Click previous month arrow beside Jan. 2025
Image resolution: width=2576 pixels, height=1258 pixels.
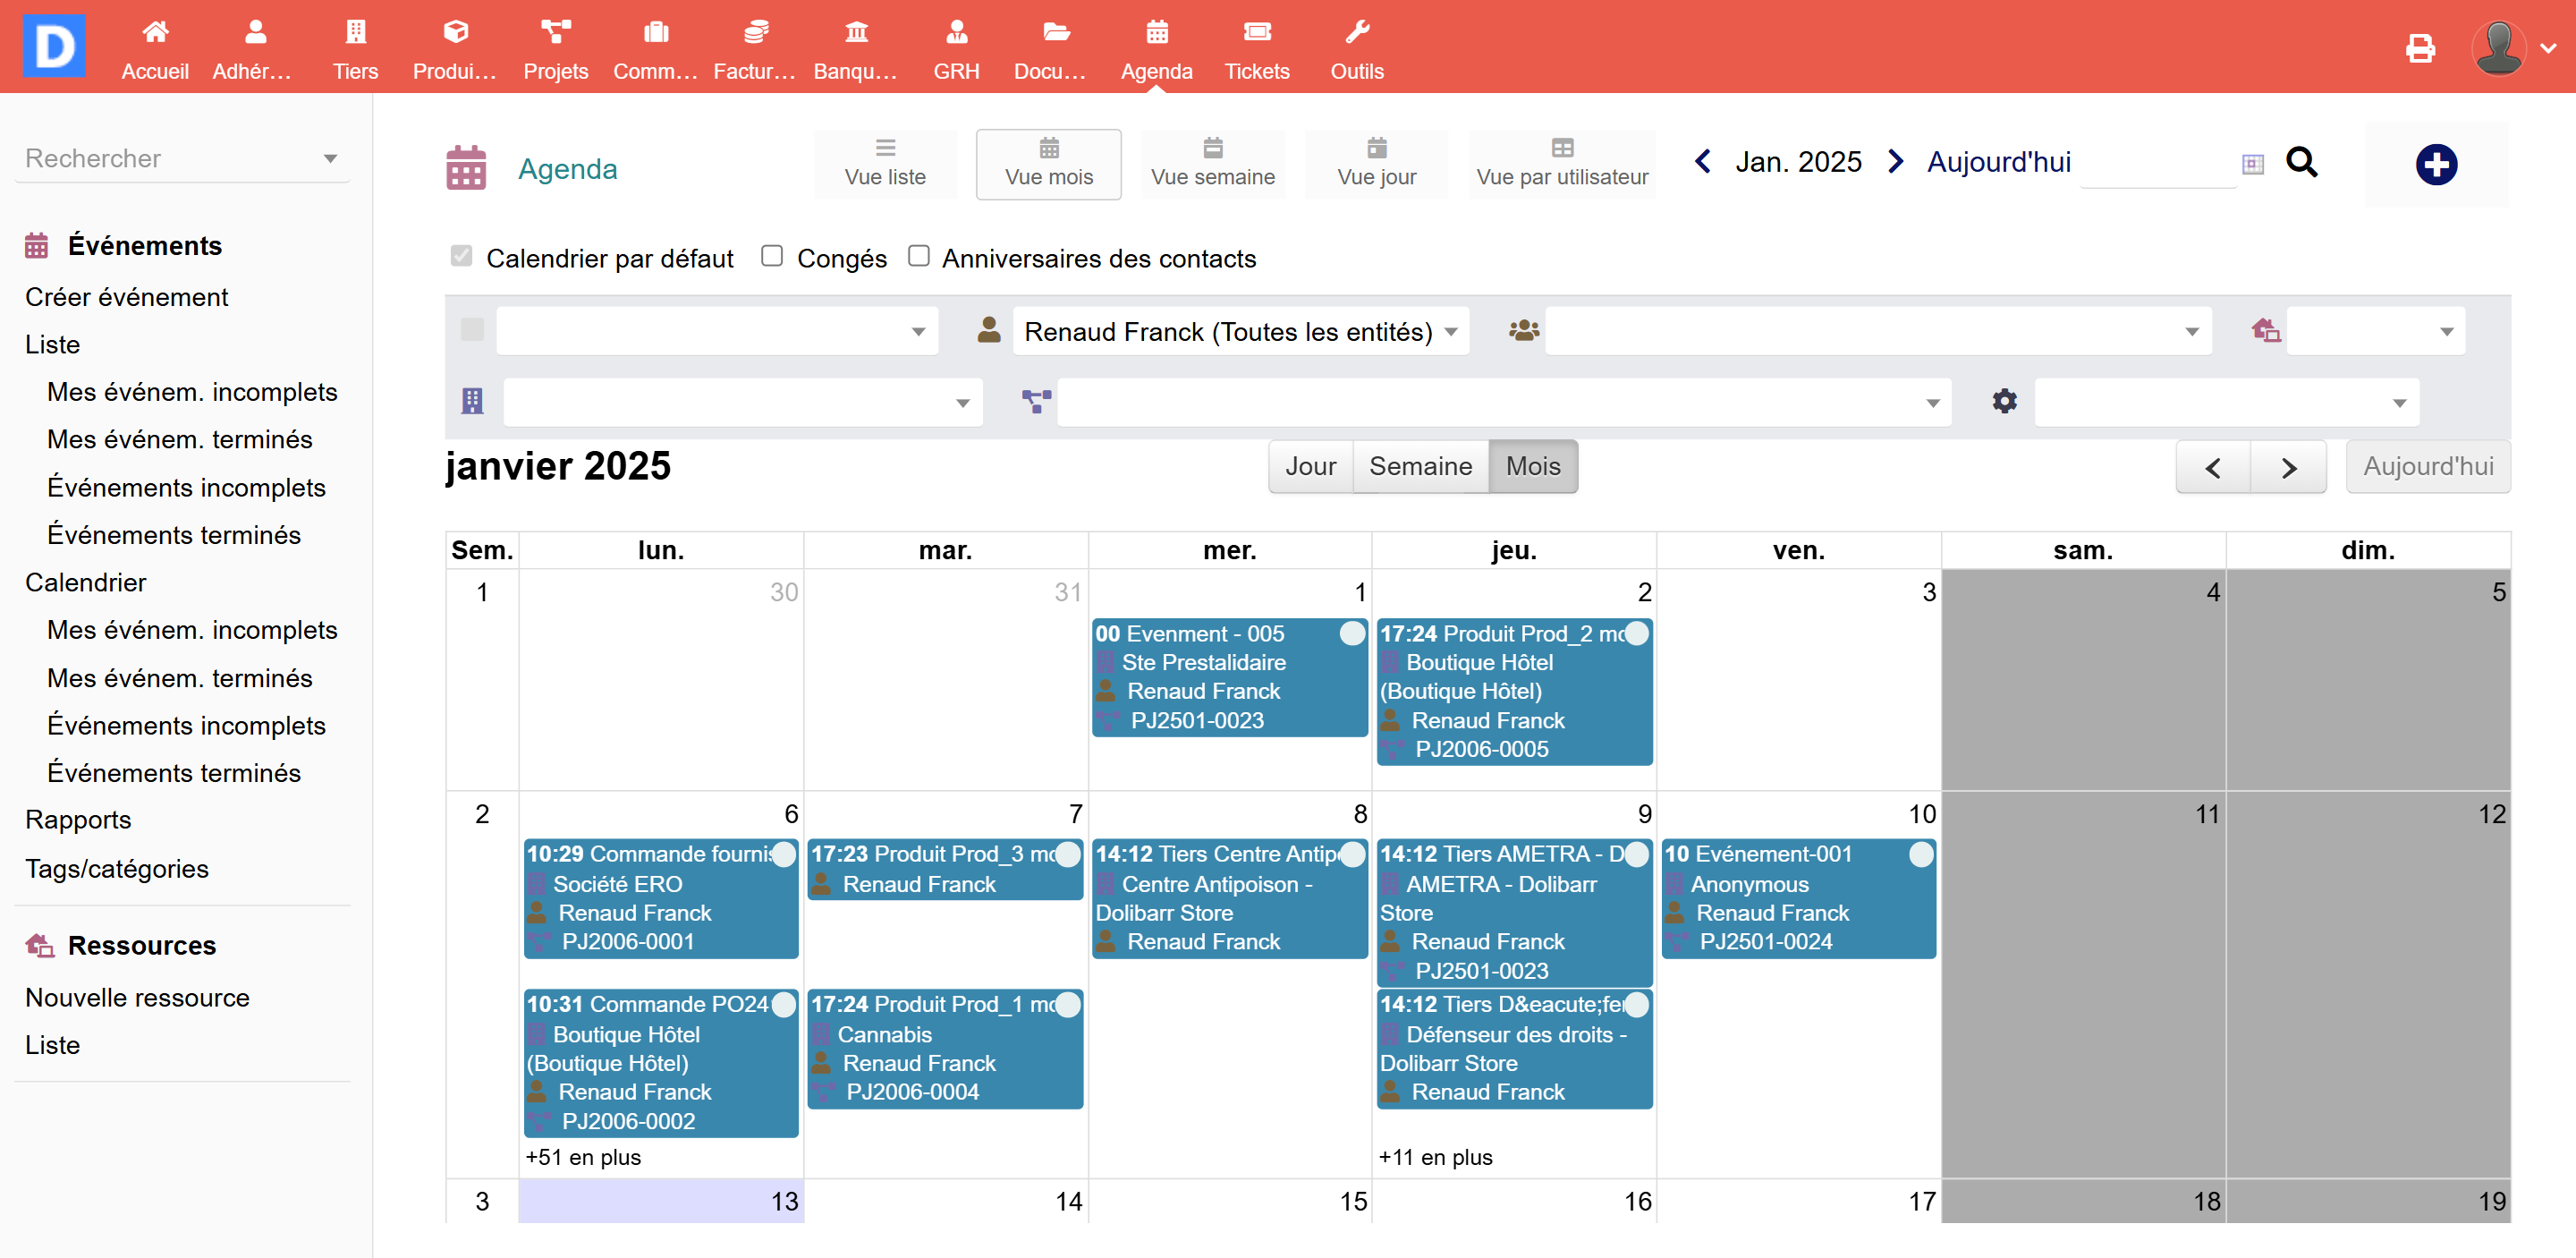coord(1703,161)
